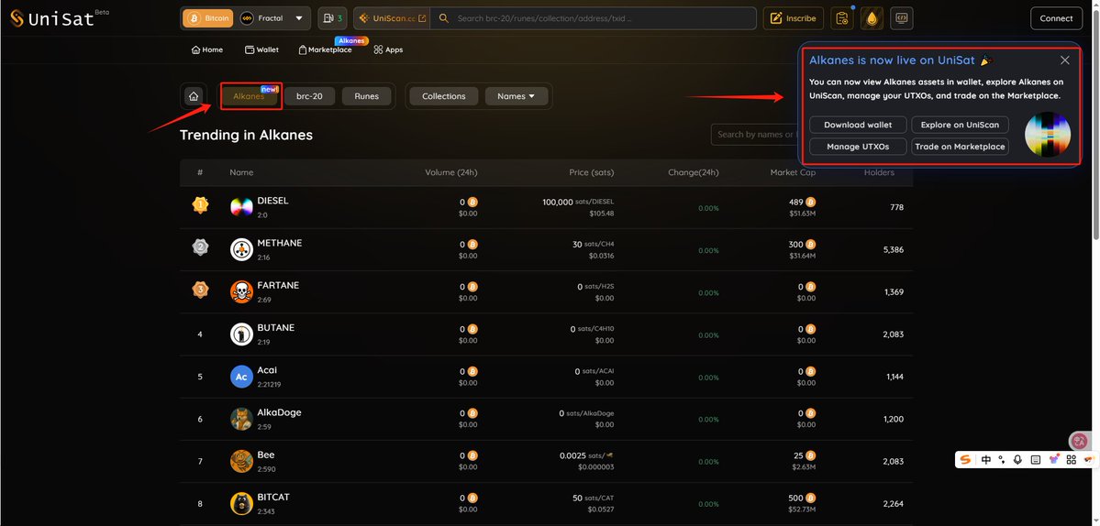The height and width of the screenshot is (526, 1100).
Task: Expand the Names dropdown
Action: pos(517,96)
